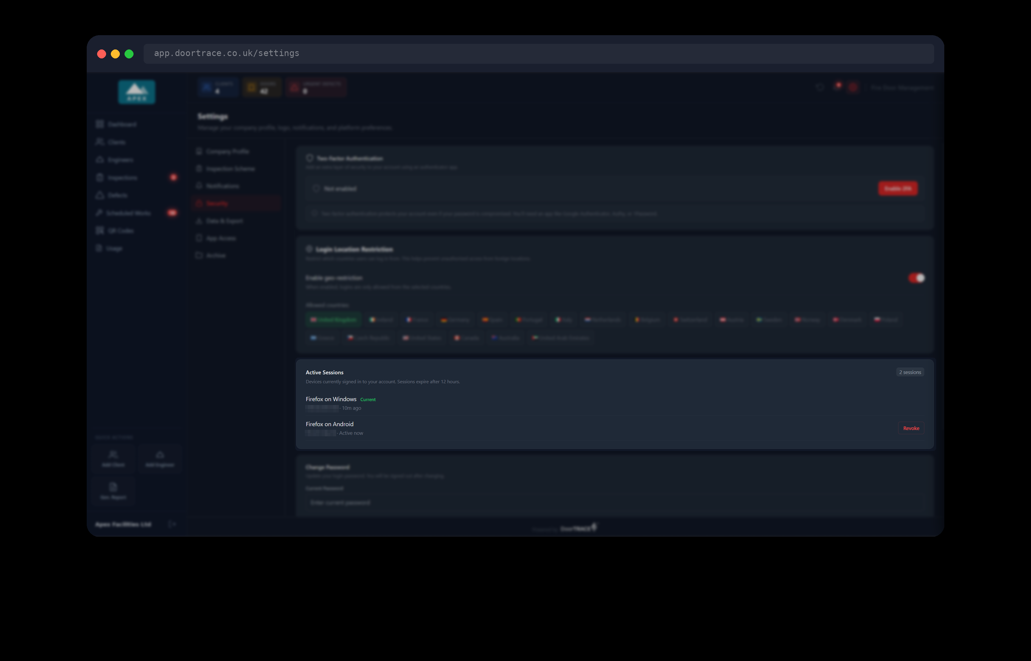Open the Notifications settings tab

click(236, 186)
